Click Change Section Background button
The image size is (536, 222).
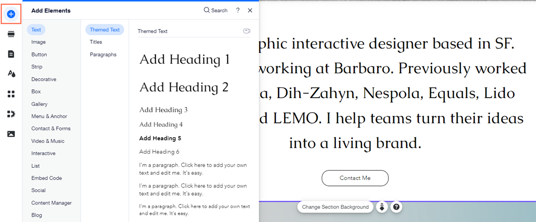pyautogui.click(x=335, y=207)
